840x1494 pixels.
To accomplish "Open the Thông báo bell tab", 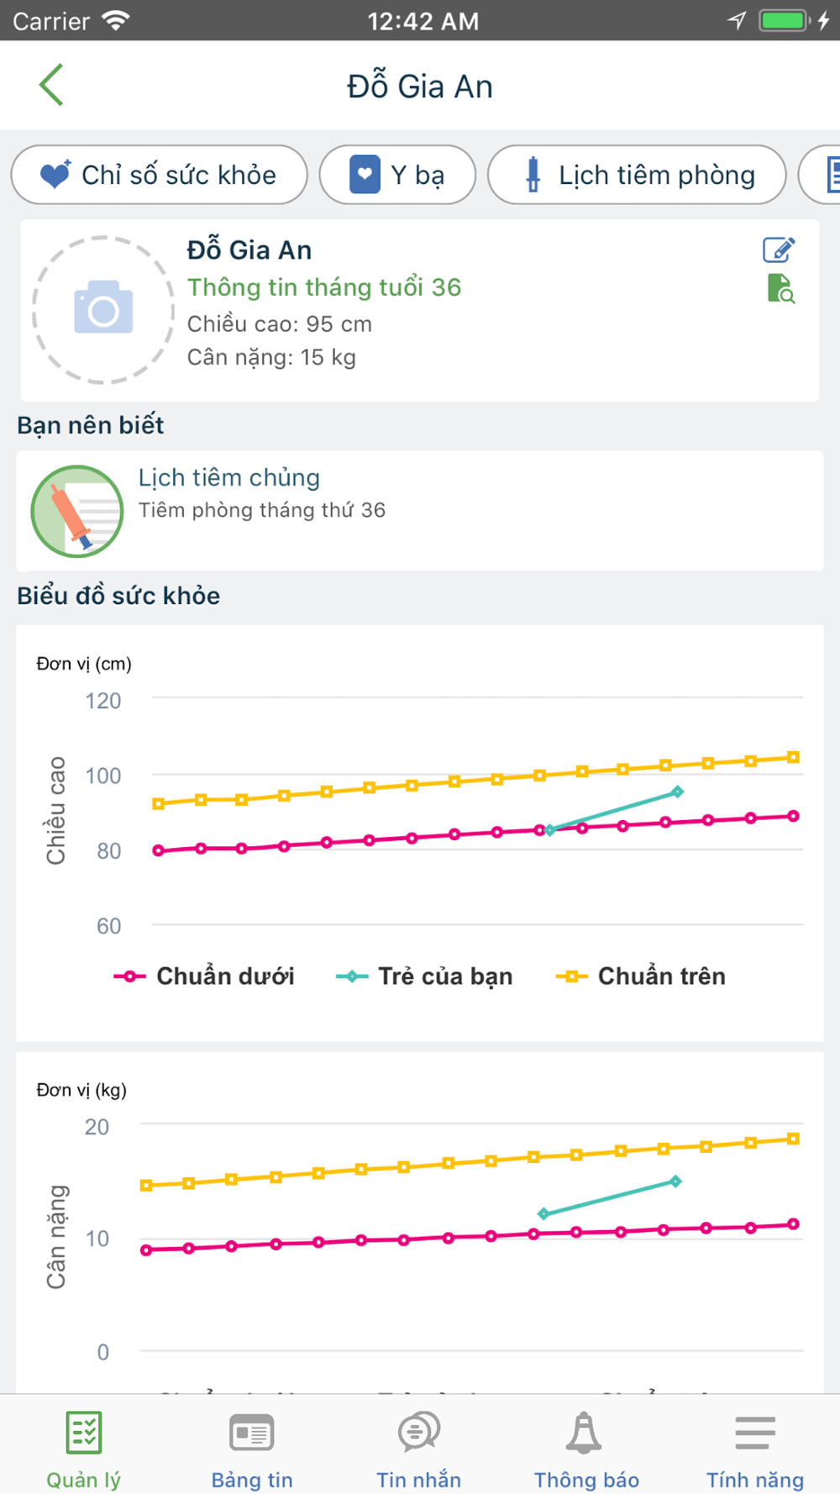I will coord(586,1448).
